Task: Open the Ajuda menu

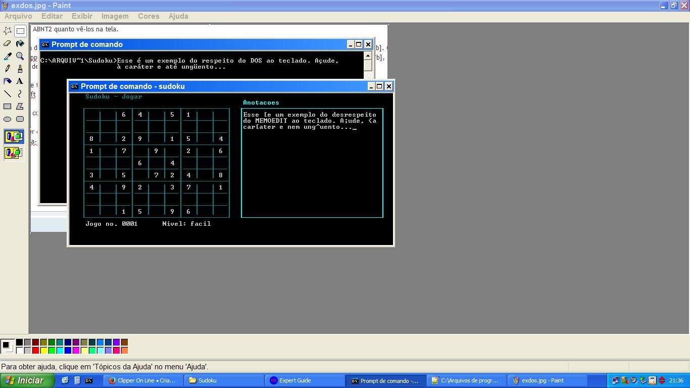Action: tap(178, 16)
